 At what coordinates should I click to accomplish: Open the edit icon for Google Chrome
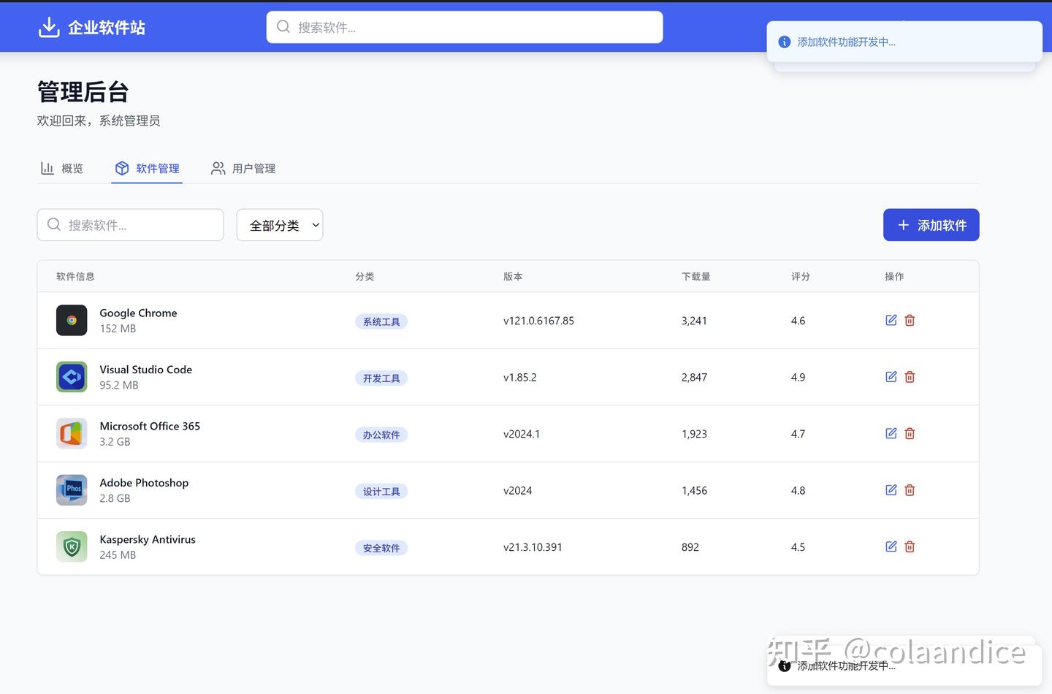pos(891,320)
